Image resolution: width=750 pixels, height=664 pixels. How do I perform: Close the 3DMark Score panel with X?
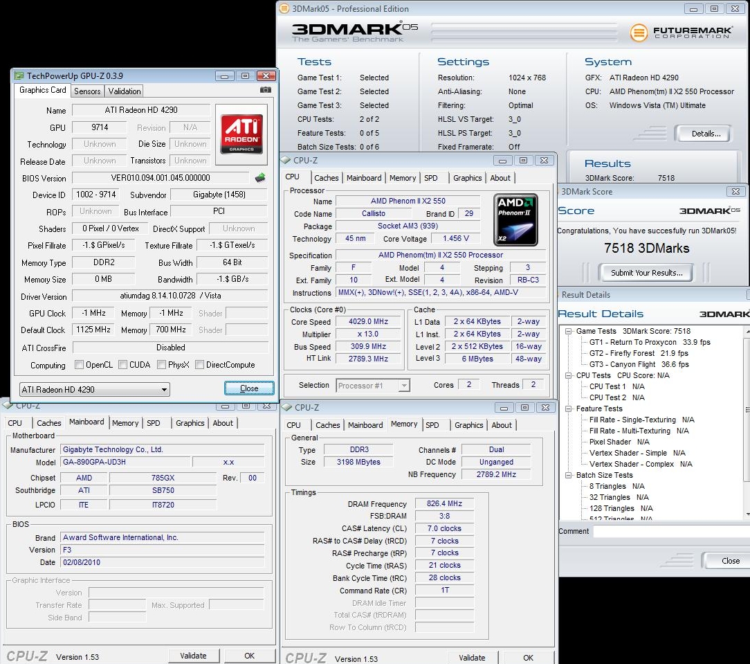click(735, 192)
